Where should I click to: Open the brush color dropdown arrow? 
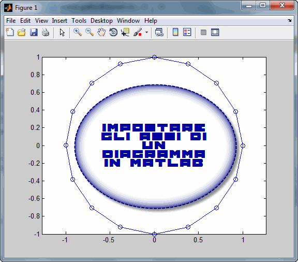coord(146,32)
